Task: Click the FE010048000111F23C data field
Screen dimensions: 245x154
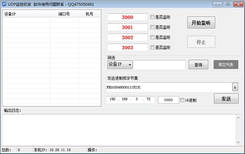Action: pos(169,87)
